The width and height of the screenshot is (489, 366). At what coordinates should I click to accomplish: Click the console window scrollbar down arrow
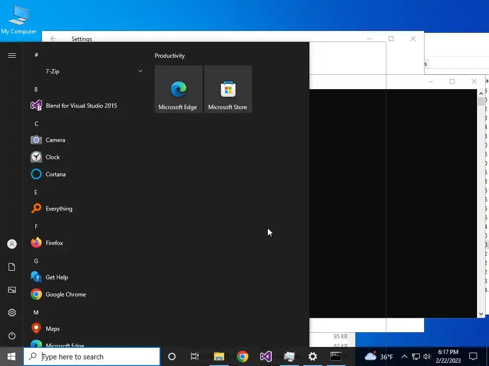pos(481,314)
